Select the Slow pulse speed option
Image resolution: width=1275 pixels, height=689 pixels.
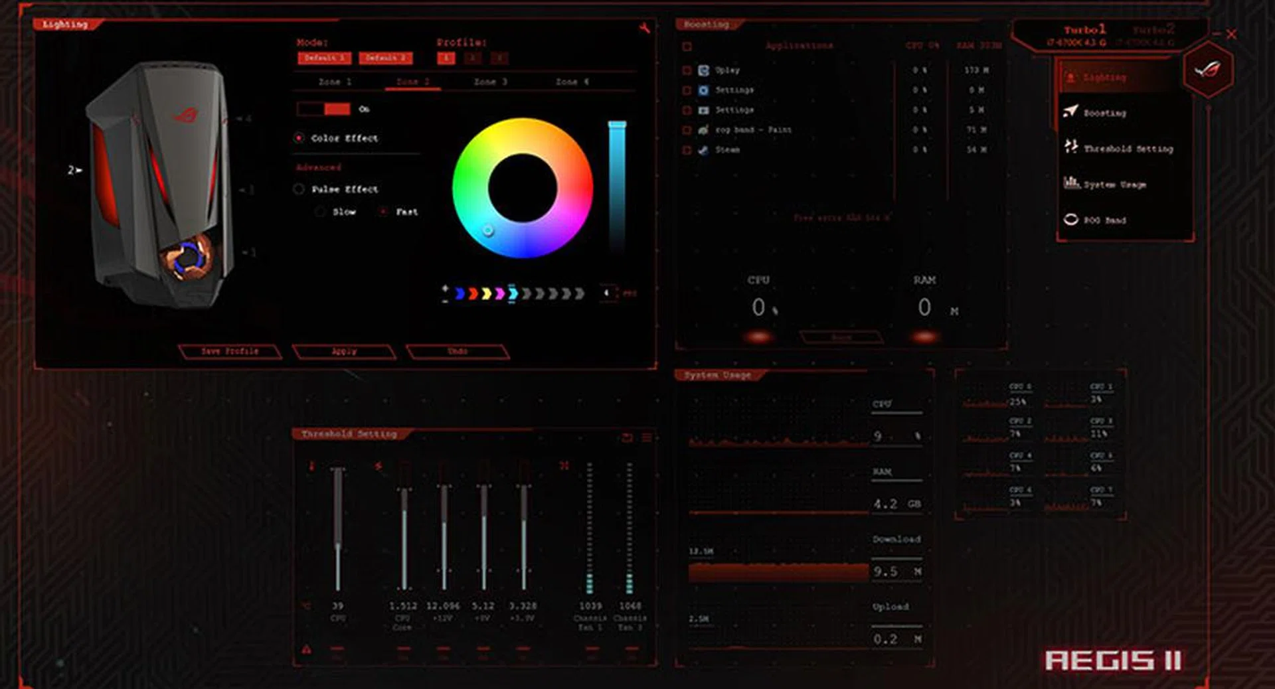tap(320, 212)
